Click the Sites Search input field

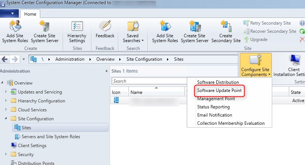(150, 81)
